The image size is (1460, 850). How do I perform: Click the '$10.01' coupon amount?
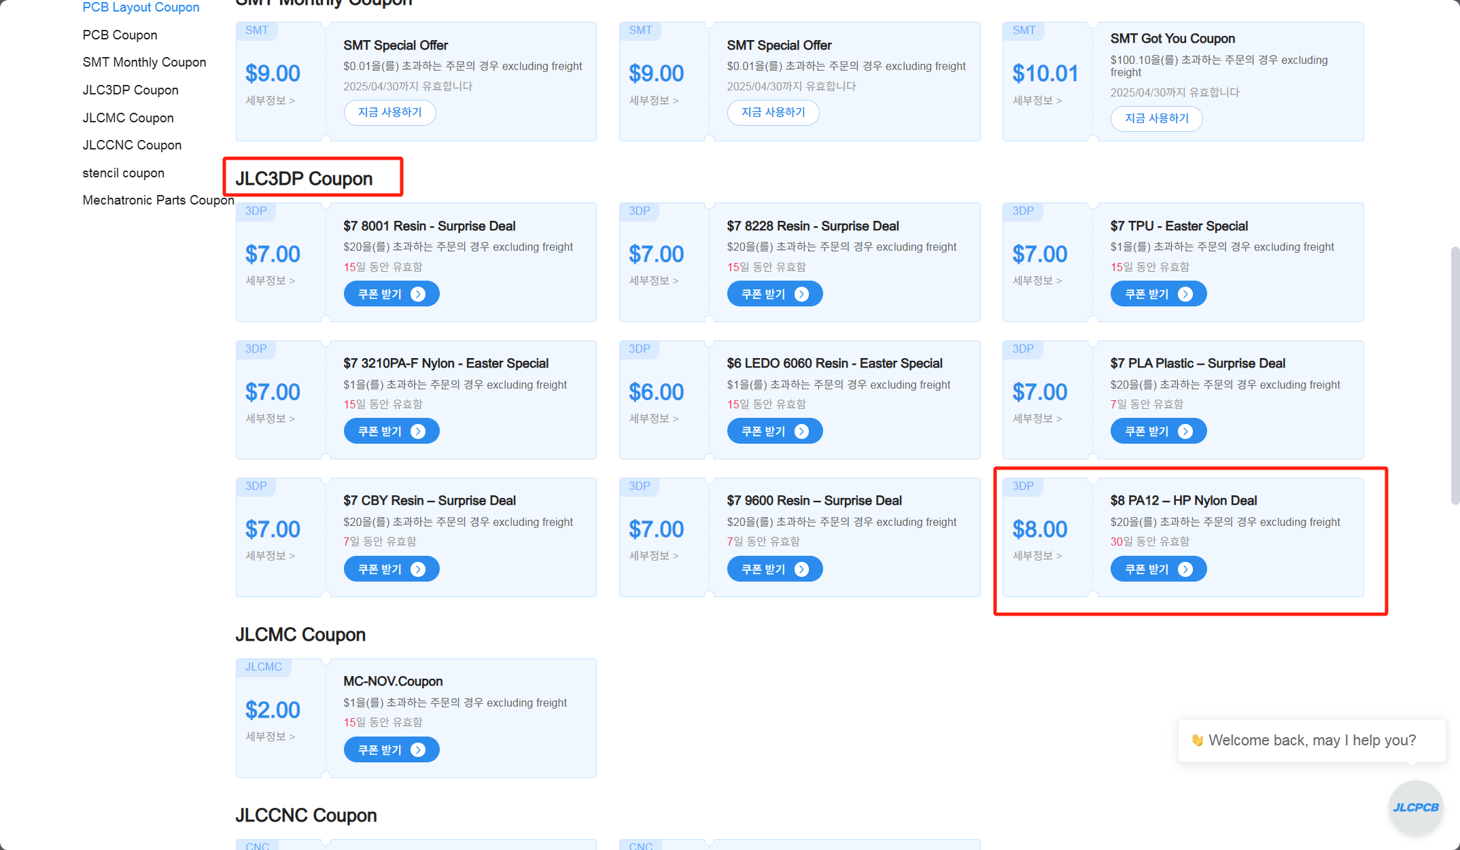1045,73
